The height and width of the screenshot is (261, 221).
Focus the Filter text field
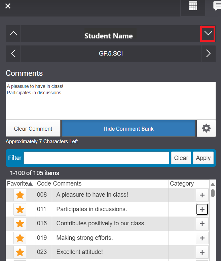pos(96,158)
